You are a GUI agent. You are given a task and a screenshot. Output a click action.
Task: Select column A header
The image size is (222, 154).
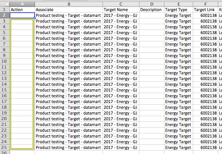coord(22,4)
